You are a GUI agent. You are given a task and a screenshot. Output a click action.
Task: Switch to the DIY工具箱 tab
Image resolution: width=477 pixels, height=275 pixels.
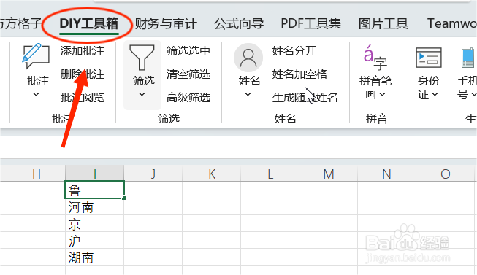click(89, 23)
